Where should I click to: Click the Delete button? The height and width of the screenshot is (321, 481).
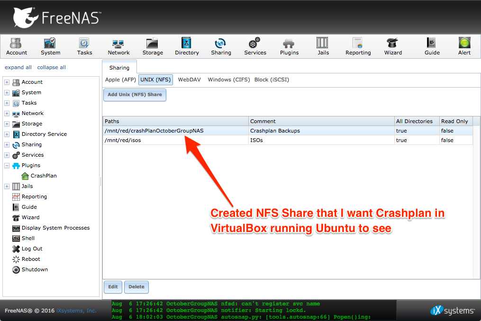coord(136,287)
